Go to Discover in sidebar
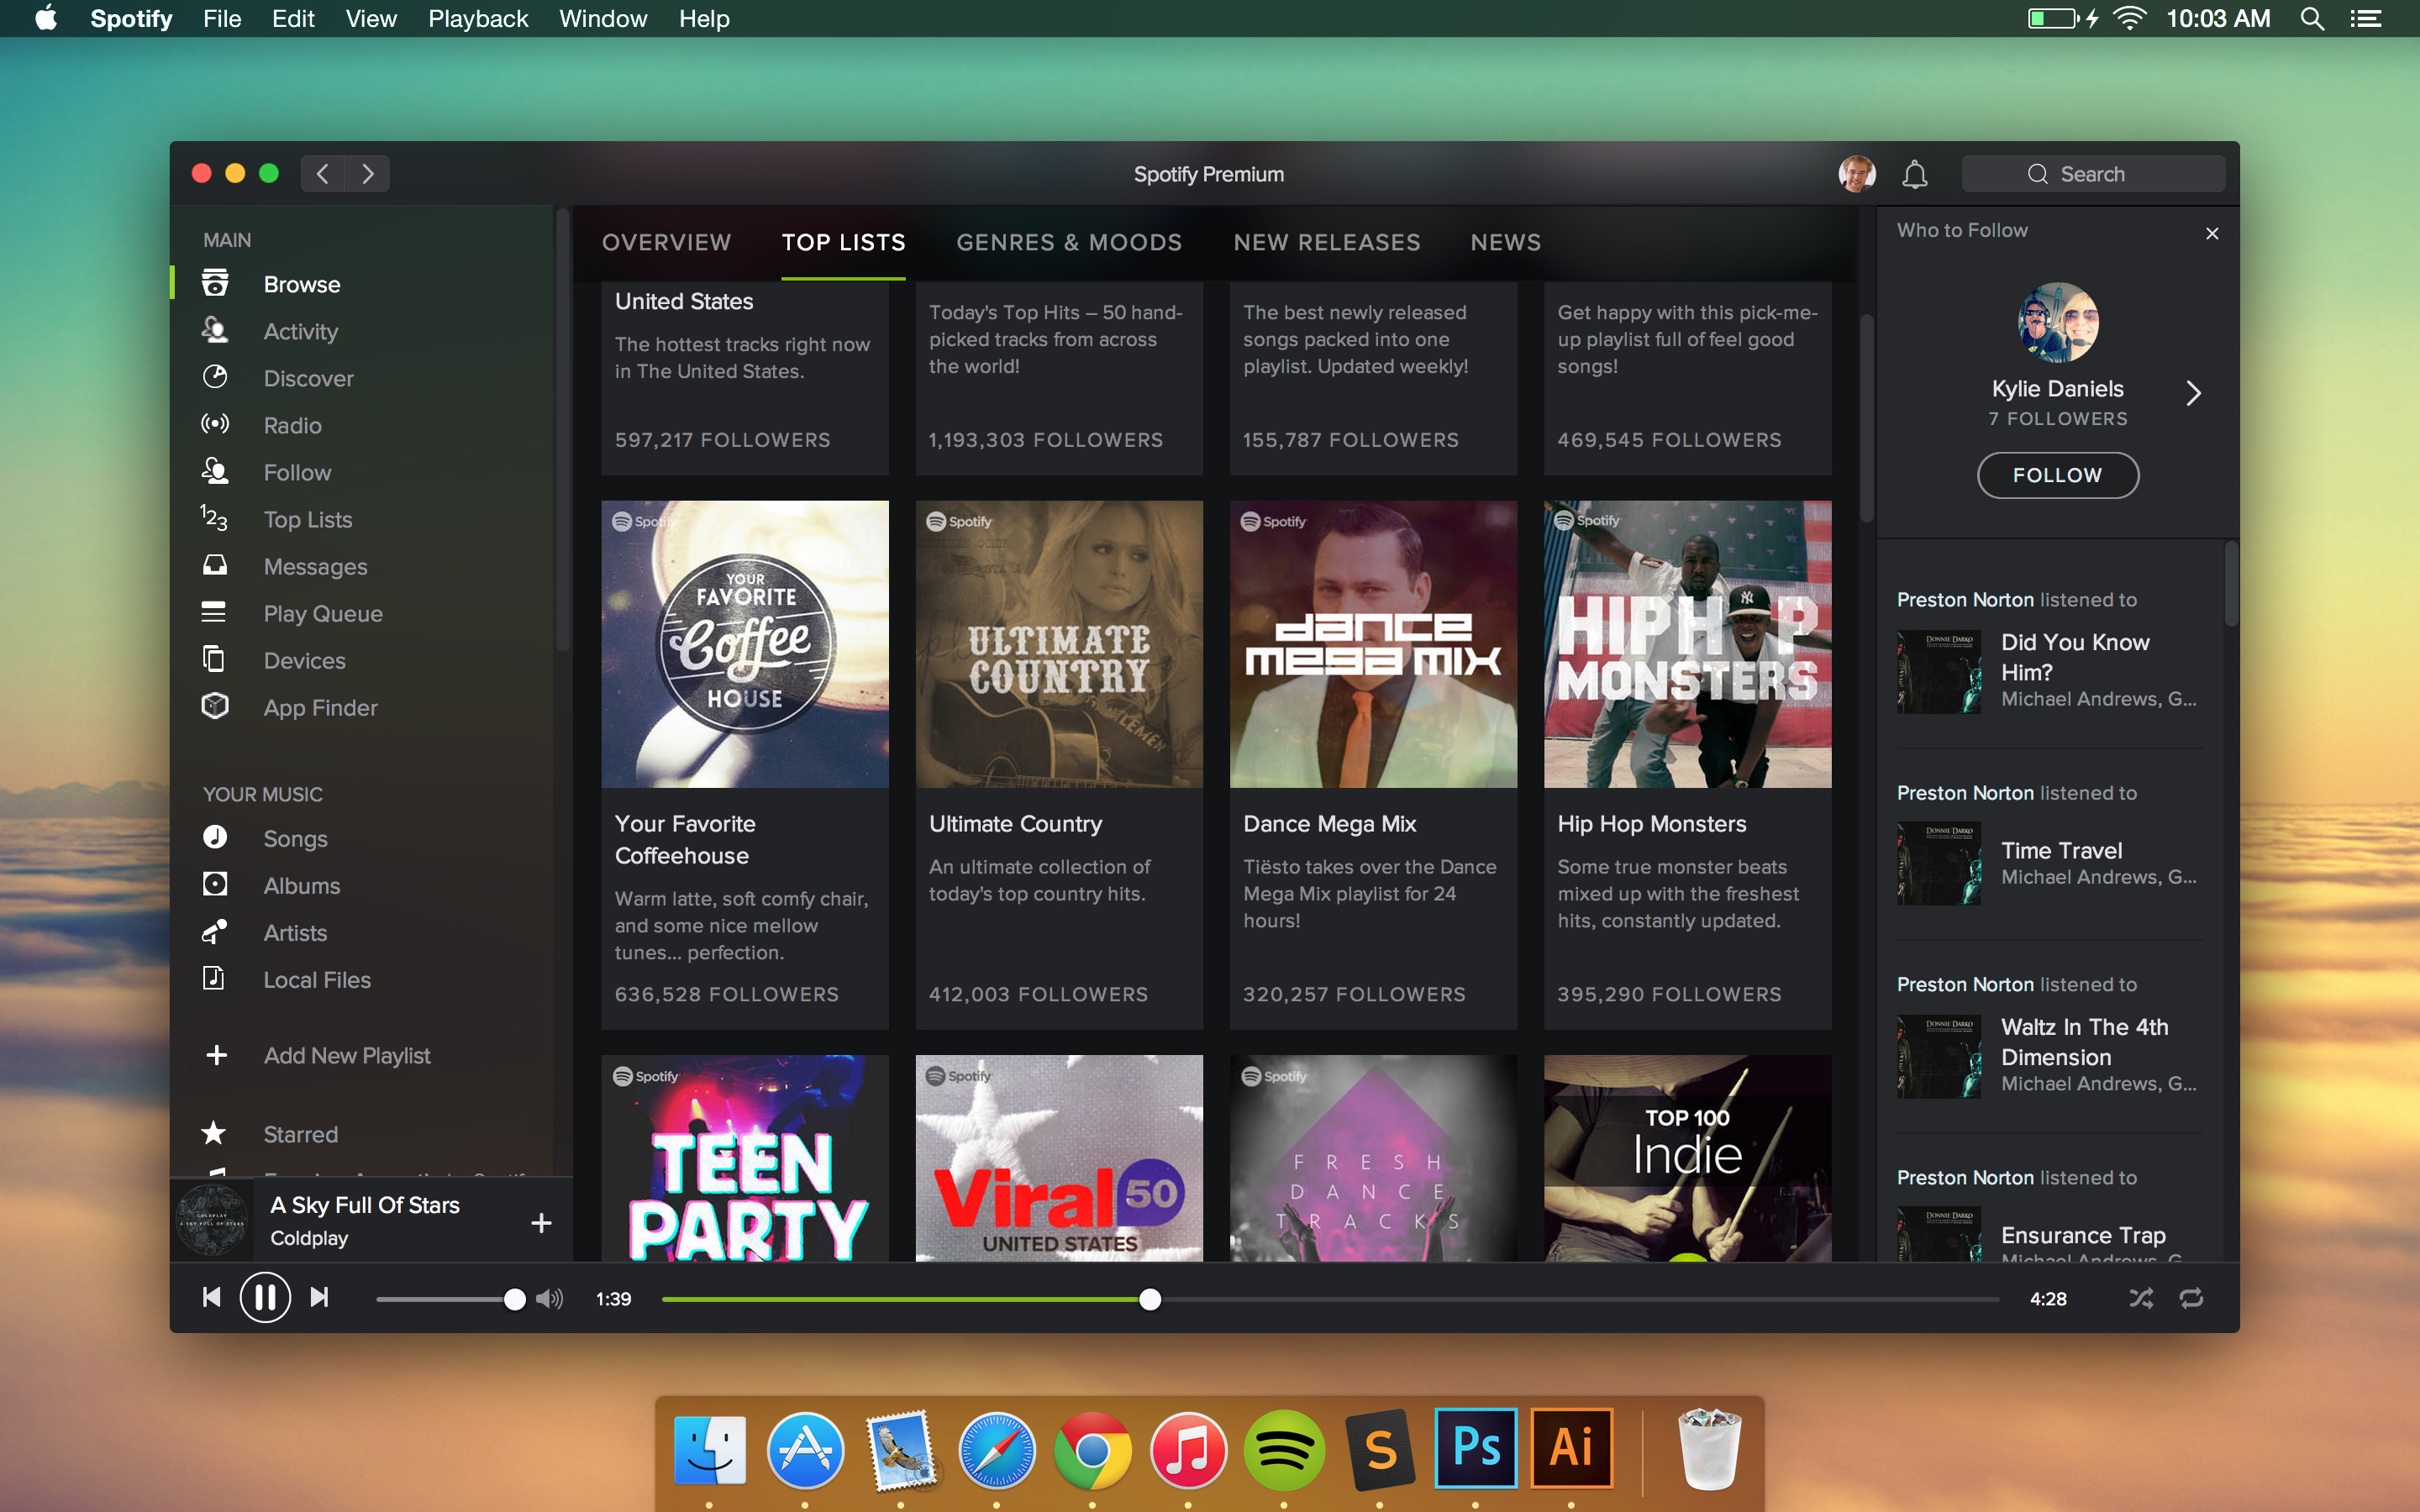This screenshot has height=1512, width=2420. [308, 378]
